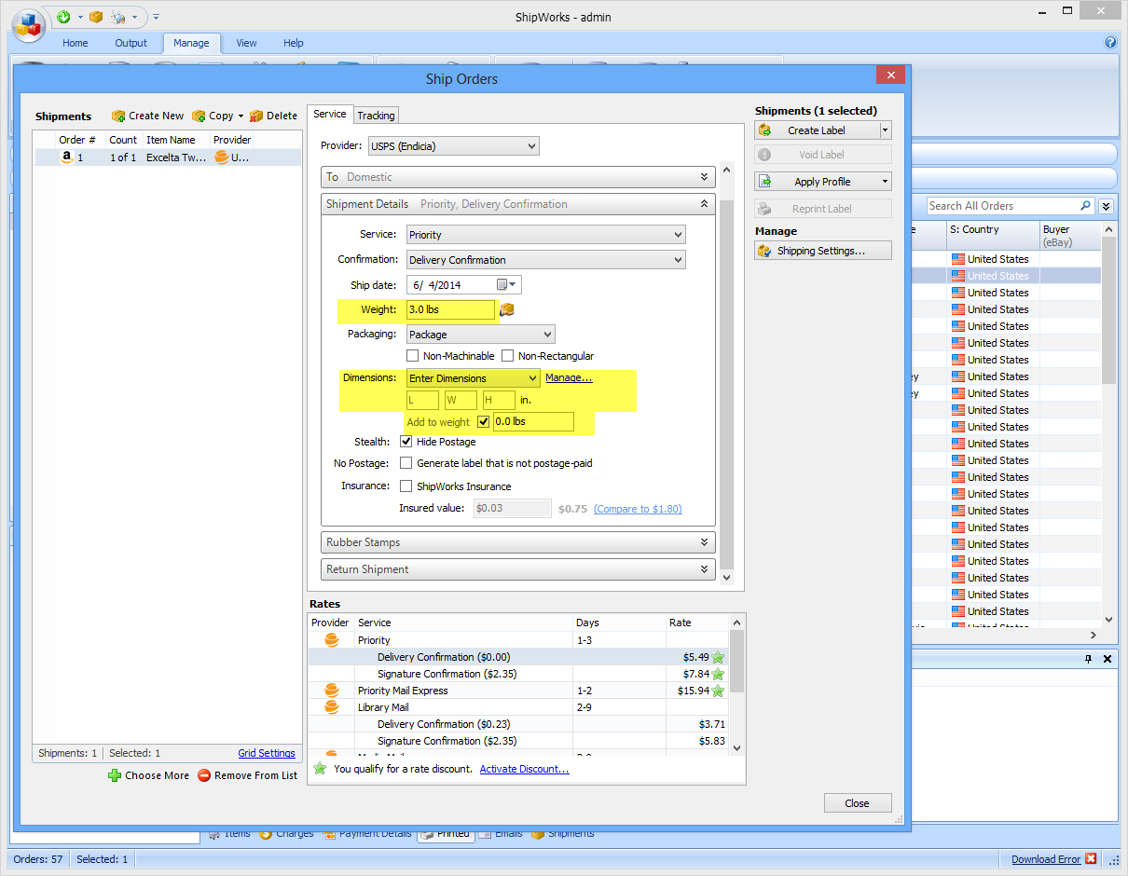Click the Activate Discount link
This screenshot has width=1128, height=876.
click(525, 769)
